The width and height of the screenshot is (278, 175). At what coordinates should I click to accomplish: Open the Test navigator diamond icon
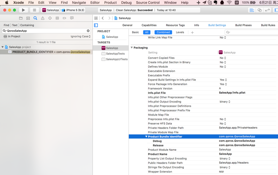pos(50,18)
